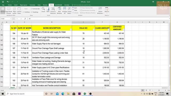Open Page Break Preview
The image size is (171, 96).
coord(9,10)
